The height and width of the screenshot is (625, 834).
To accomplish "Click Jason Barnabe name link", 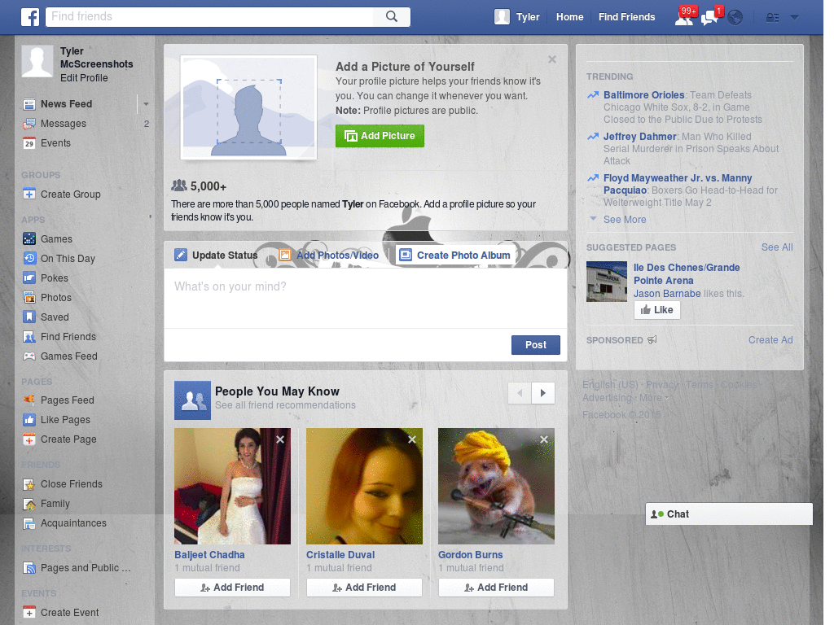I will (667, 294).
